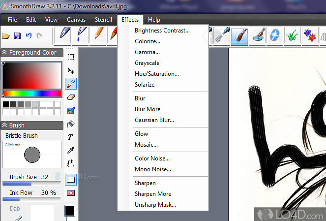The height and width of the screenshot is (221, 326).
Task: Select the watercolor brush with puddle
Action: tap(257, 35)
